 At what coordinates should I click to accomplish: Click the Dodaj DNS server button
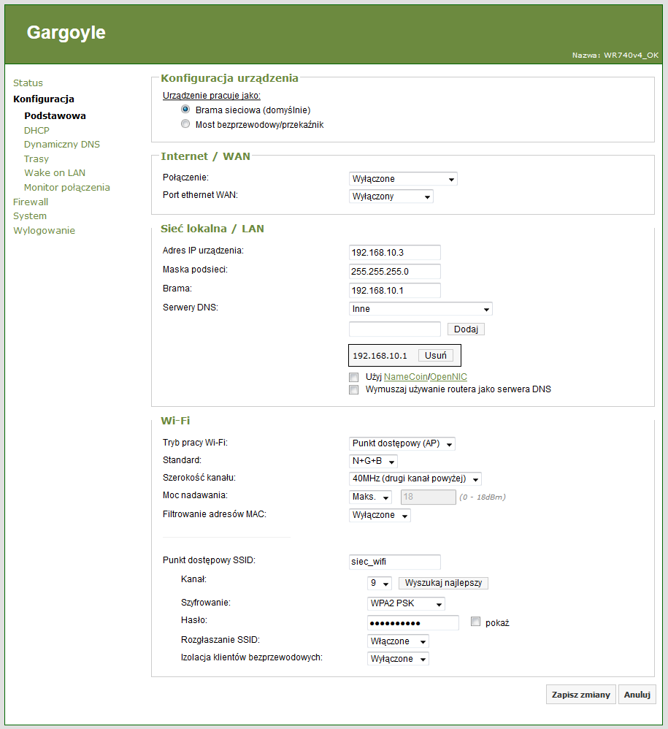tap(465, 329)
